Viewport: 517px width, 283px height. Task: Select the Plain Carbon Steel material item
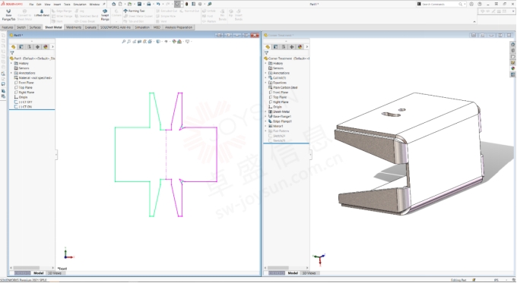[285, 87]
